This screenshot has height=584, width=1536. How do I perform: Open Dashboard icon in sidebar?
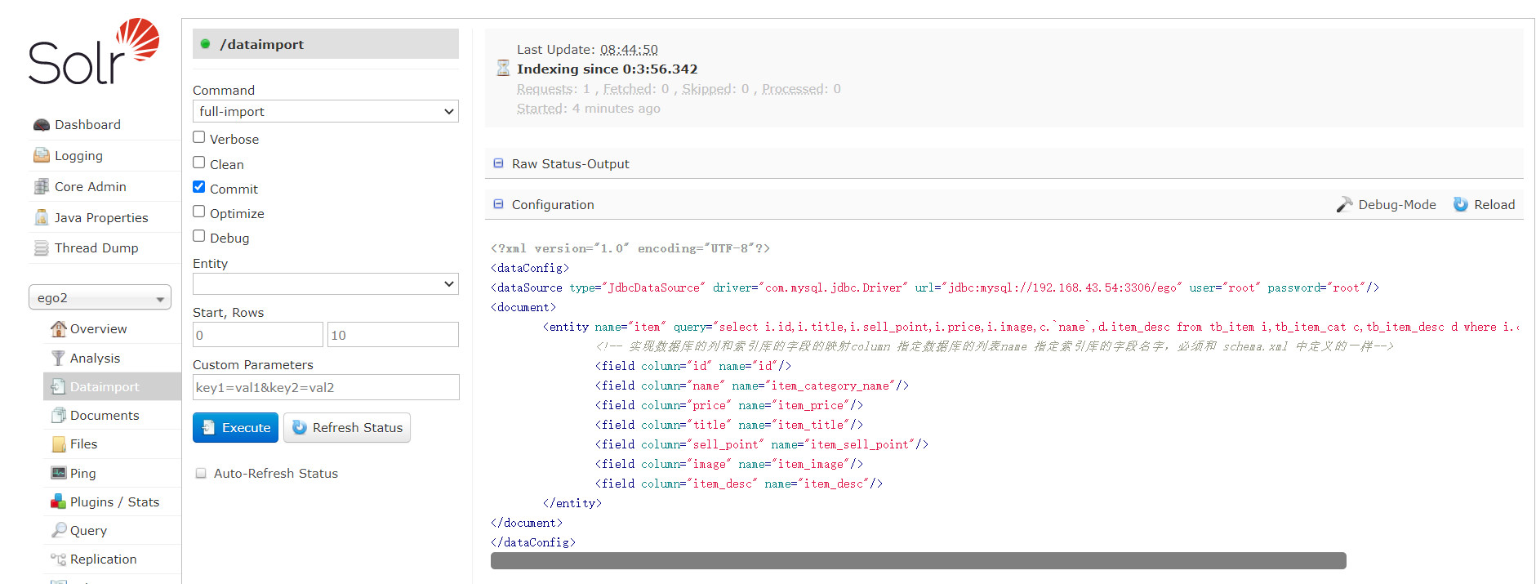(x=42, y=125)
